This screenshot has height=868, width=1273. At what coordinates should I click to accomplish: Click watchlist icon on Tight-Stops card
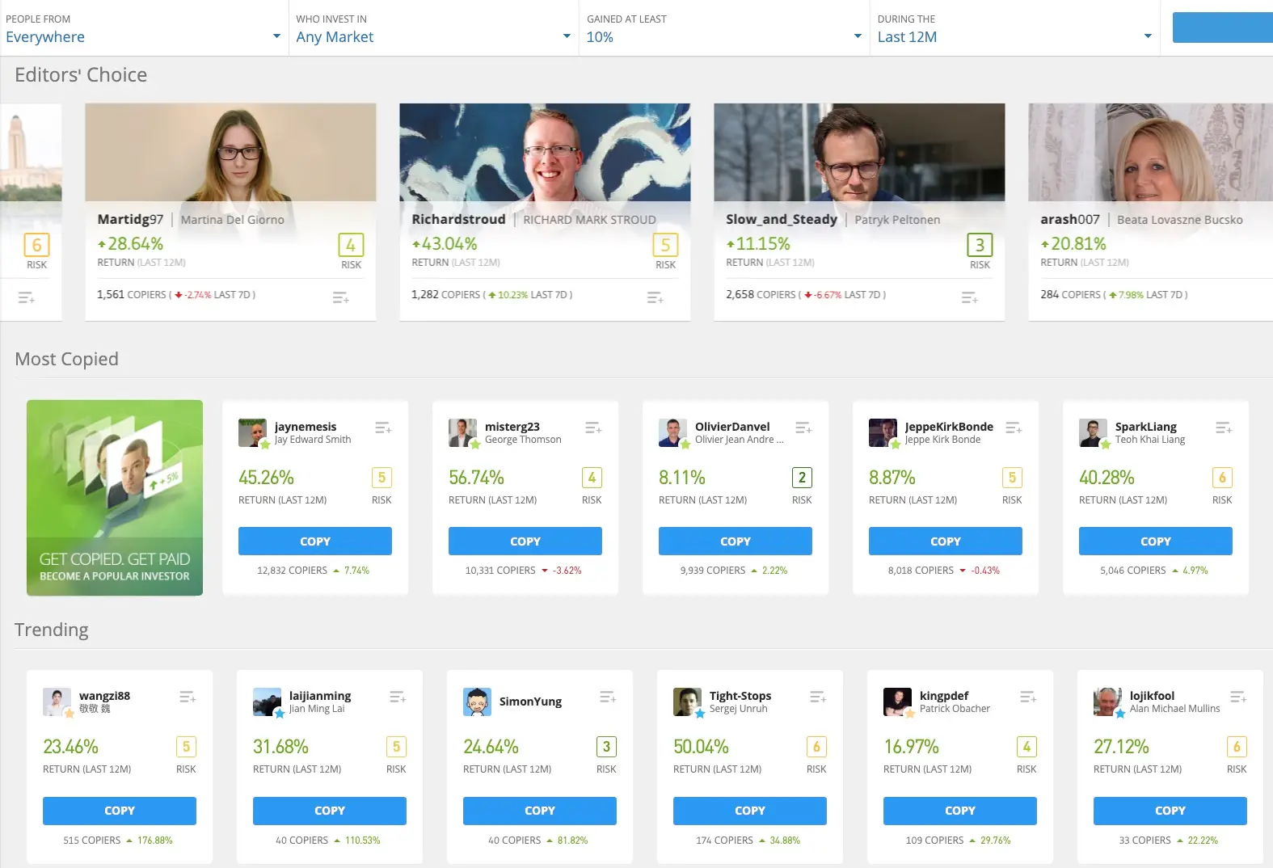click(x=818, y=697)
